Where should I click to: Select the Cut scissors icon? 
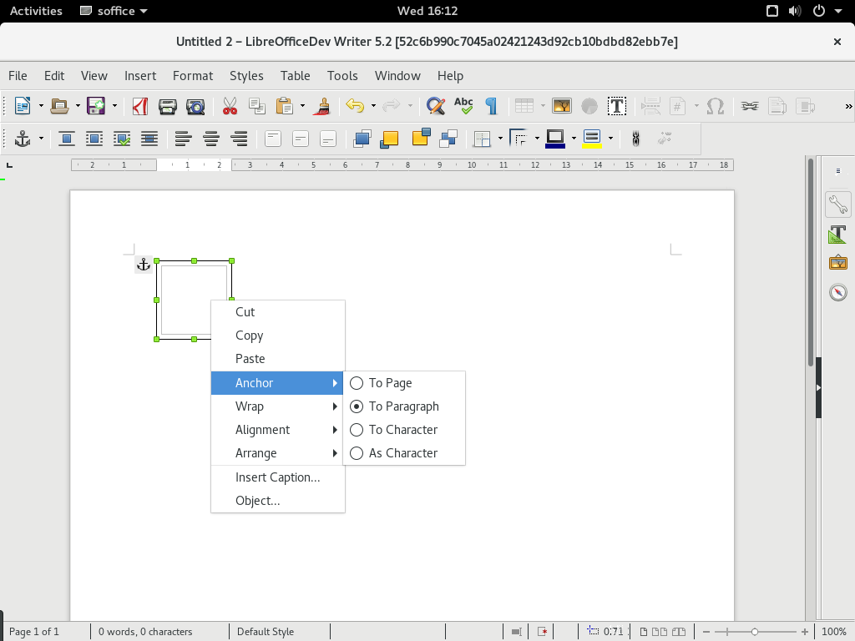point(230,106)
